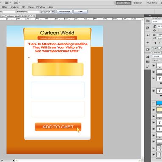This screenshot has height=162, width=162.
Task: Select the Layers panel tab
Action: coord(156,53)
